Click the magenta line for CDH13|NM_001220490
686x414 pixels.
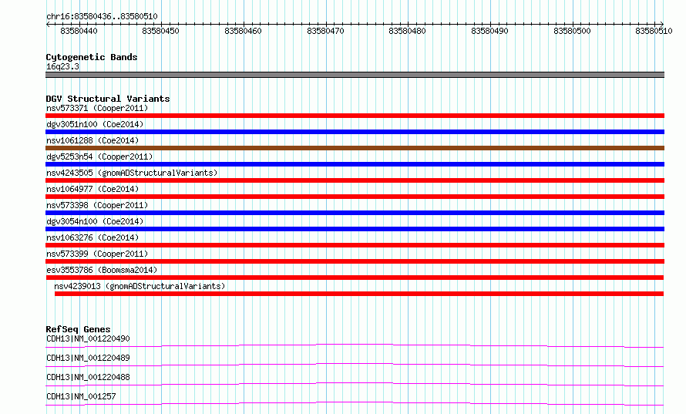coord(355,345)
